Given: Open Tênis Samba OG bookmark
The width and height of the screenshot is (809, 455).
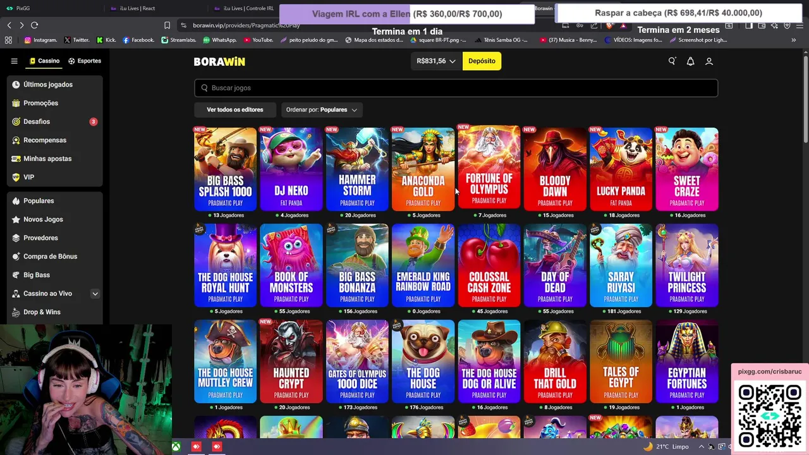Looking at the screenshot, I should pos(500,40).
